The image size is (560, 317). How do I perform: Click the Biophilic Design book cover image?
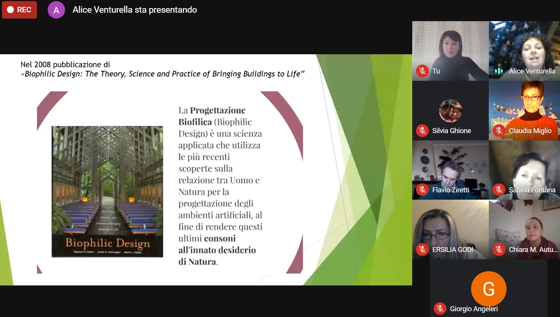click(107, 191)
